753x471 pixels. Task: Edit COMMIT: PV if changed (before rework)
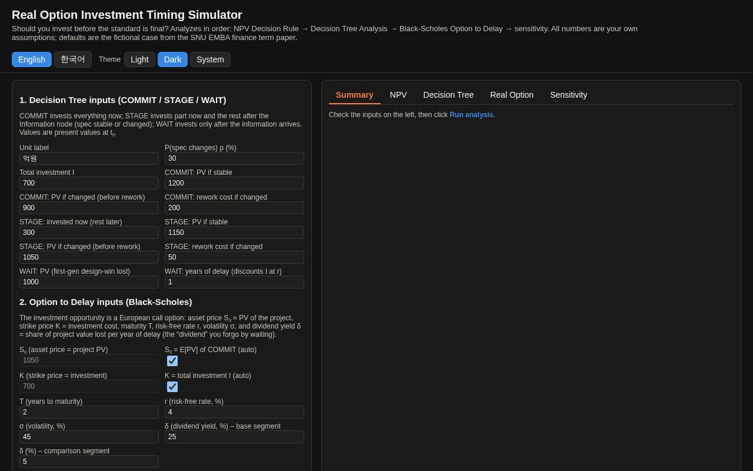click(x=89, y=208)
